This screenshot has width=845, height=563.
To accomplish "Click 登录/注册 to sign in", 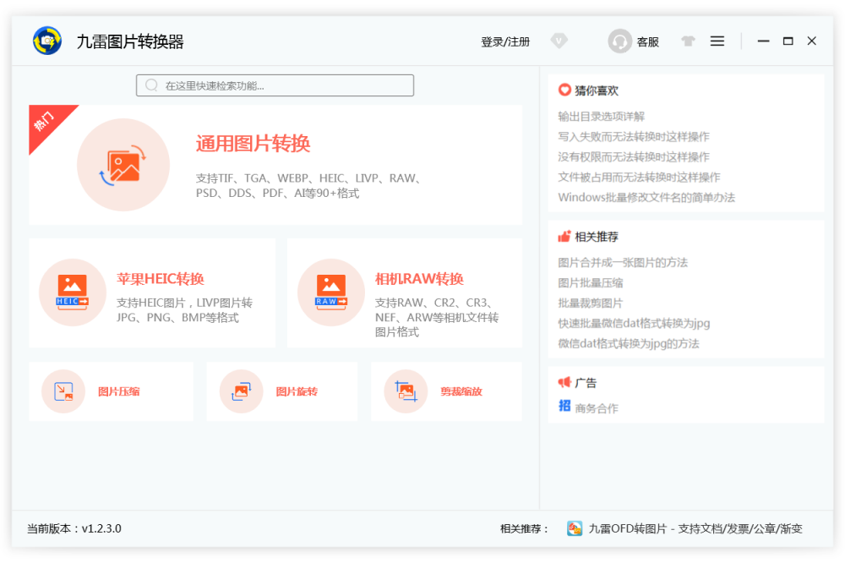I will point(505,41).
